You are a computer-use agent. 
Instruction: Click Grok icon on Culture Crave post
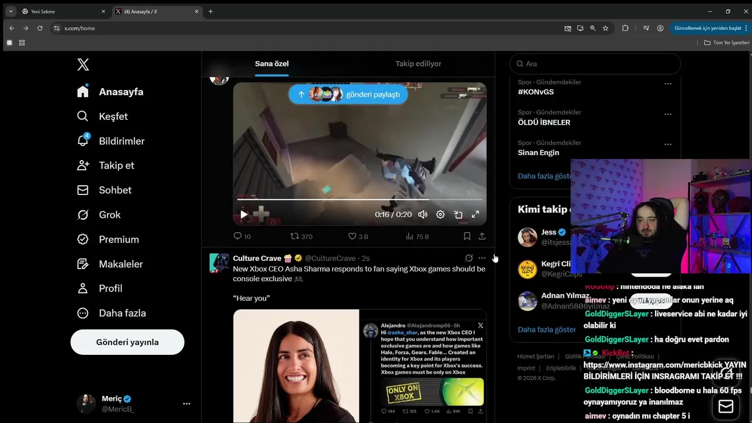click(469, 258)
